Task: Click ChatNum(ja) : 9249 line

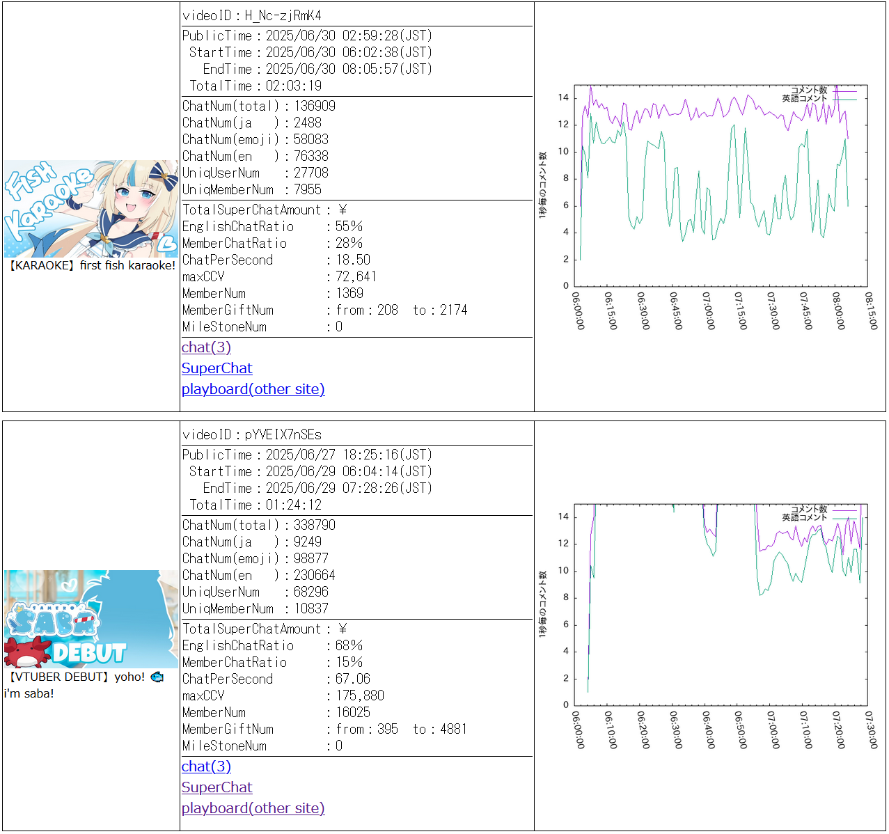Action: pyautogui.click(x=252, y=542)
